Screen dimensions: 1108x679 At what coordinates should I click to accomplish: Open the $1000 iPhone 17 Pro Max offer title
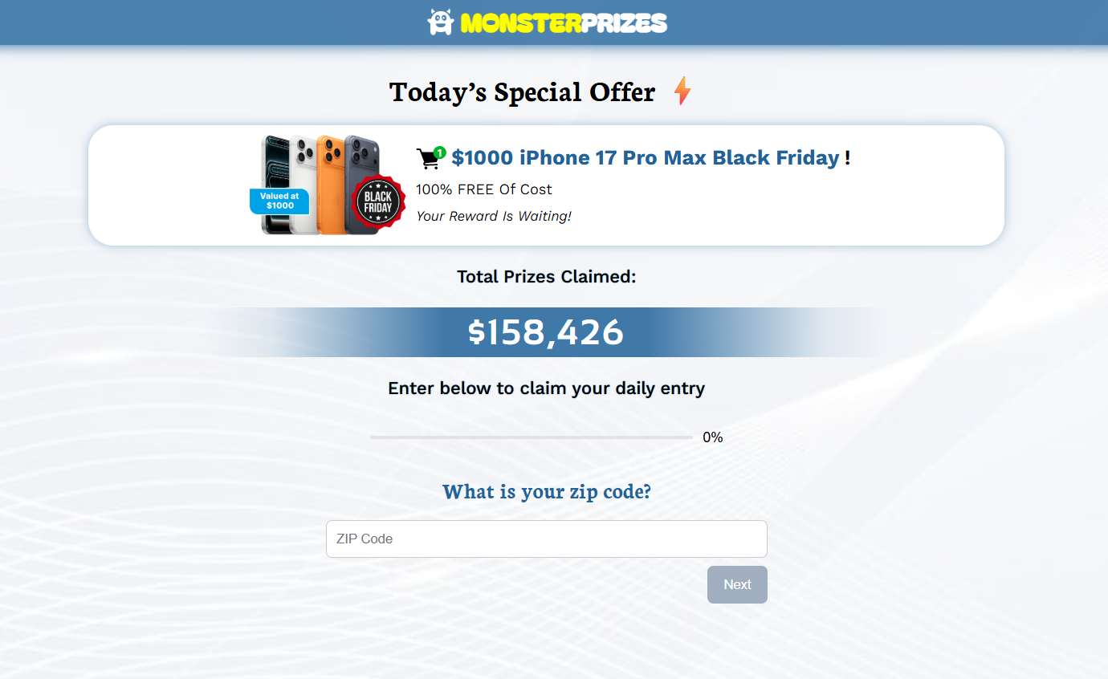point(645,157)
